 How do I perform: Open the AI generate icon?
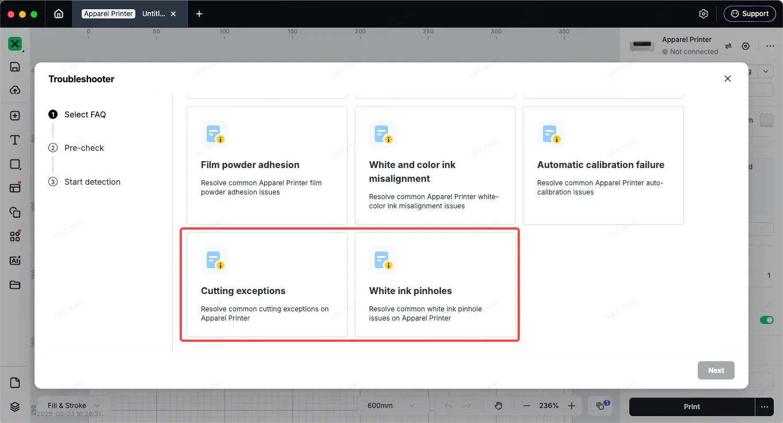[15, 261]
